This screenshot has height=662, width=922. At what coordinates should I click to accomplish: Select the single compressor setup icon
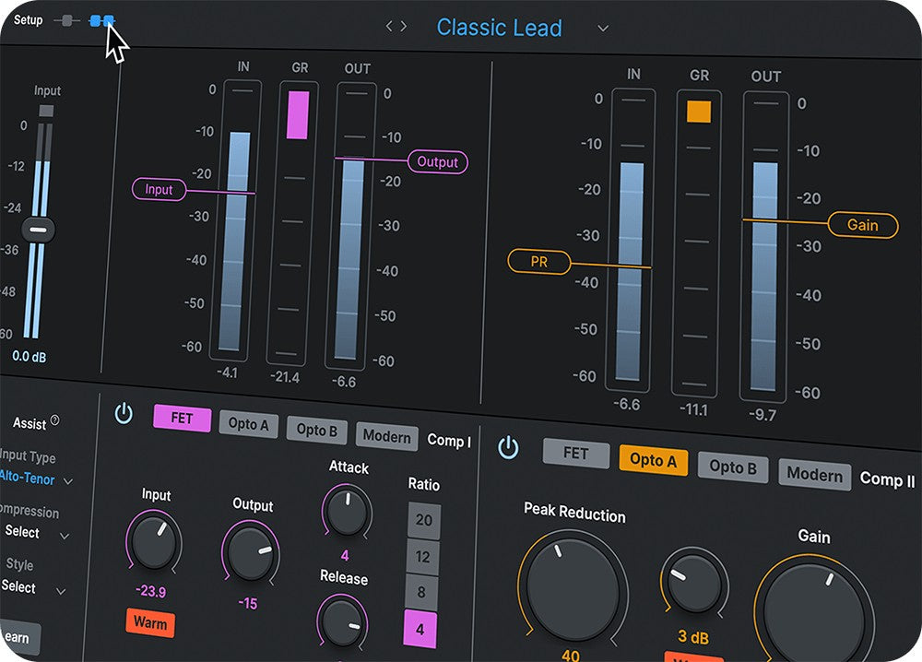pyautogui.click(x=66, y=20)
